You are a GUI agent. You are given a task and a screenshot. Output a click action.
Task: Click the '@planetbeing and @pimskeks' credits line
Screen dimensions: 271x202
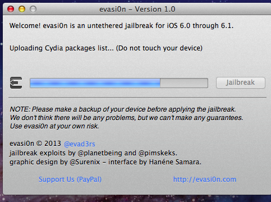click(x=93, y=153)
